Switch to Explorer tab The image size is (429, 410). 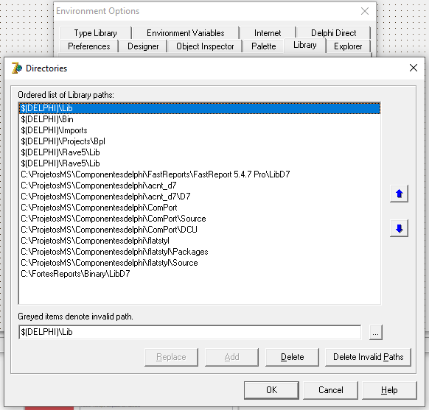348,46
